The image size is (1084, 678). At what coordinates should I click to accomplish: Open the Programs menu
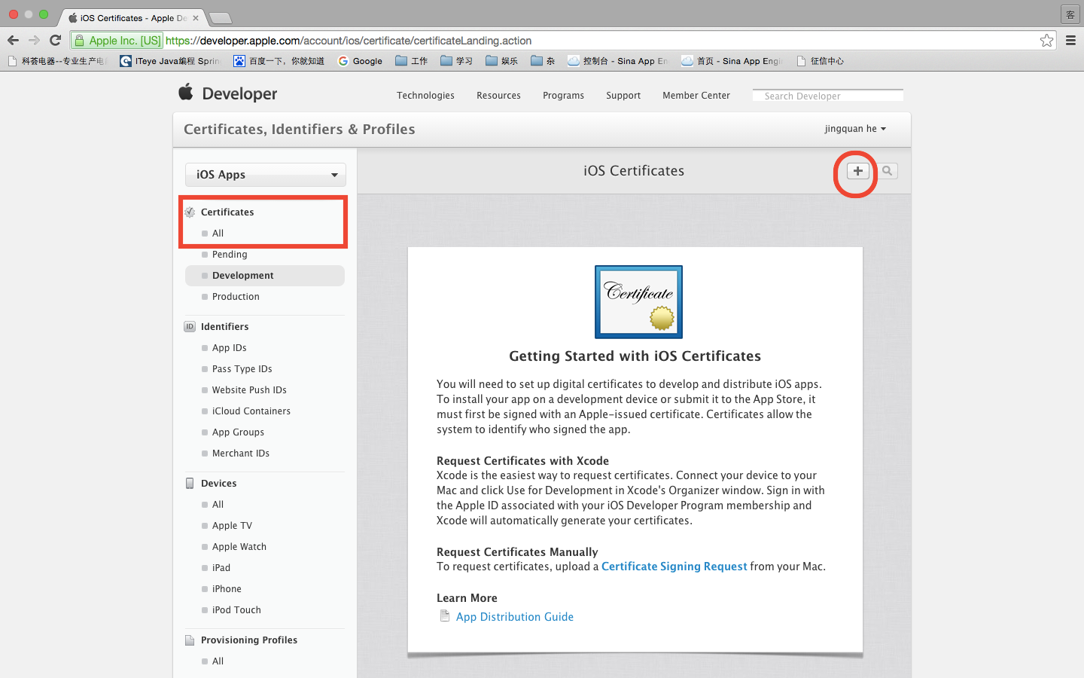pyautogui.click(x=563, y=96)
